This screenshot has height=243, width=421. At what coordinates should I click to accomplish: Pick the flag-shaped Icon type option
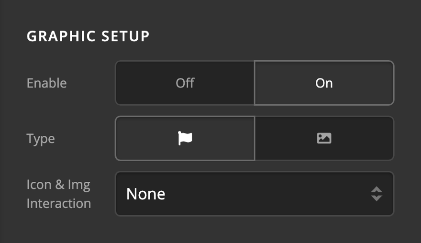(185, 138)
